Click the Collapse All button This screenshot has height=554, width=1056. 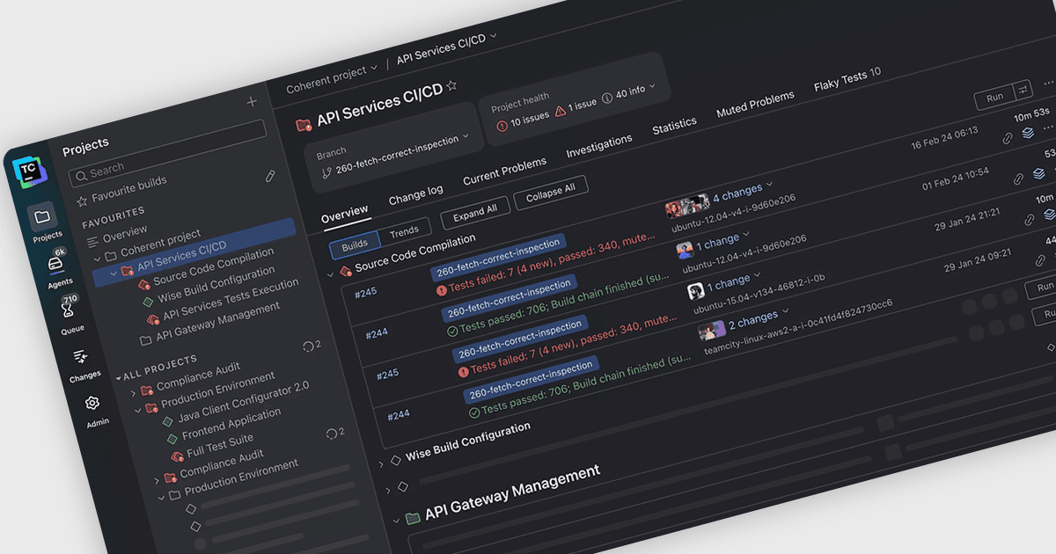551,192
